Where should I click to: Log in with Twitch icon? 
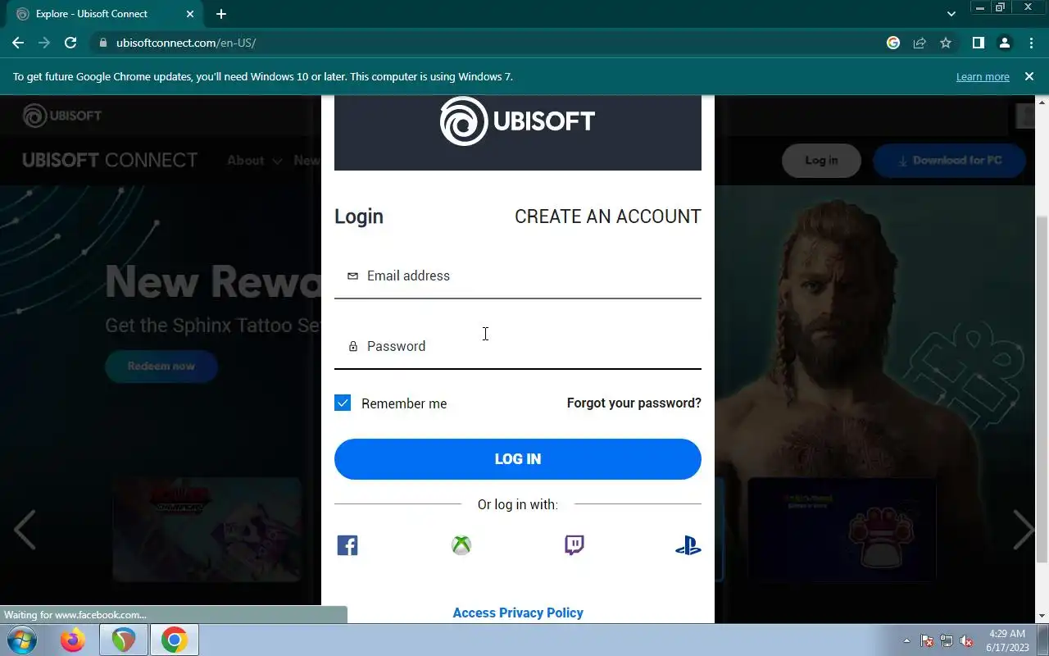click(574, 545)
